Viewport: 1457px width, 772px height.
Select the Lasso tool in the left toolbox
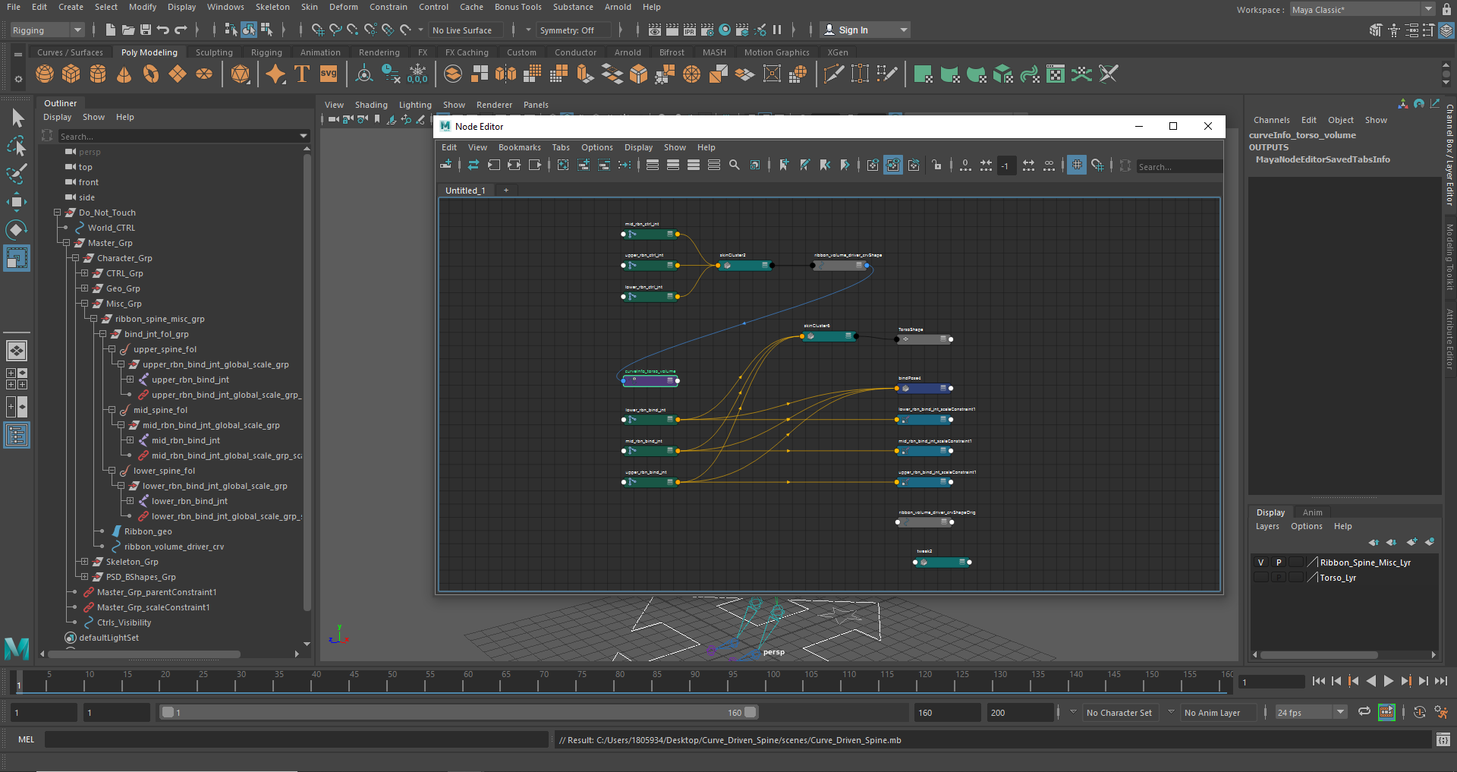[x=17, y=145]
